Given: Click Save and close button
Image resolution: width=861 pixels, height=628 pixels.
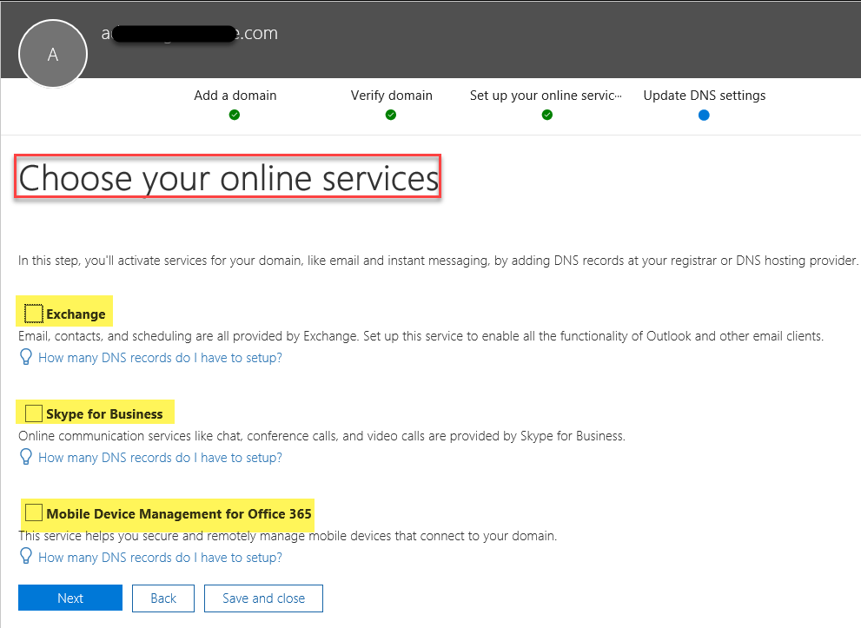Looking at the screenshot, I should coord(263,598).
